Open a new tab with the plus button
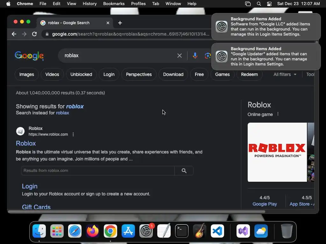Screen dimensions: 326x244 [120, 23]
